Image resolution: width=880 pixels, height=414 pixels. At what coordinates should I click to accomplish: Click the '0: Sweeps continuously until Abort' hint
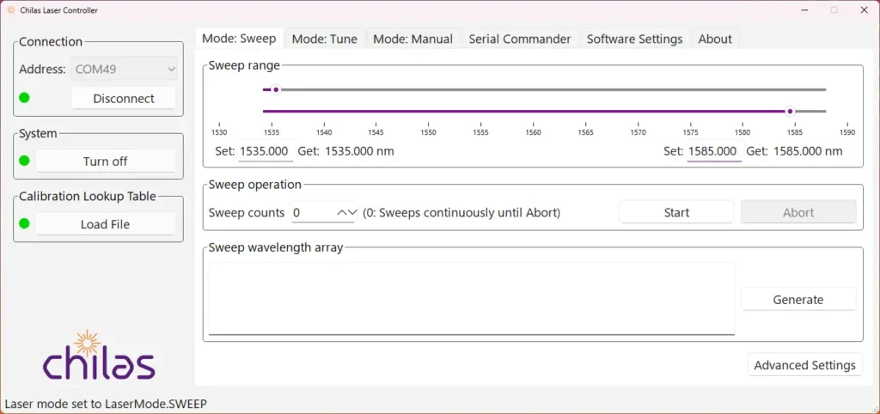461,213
